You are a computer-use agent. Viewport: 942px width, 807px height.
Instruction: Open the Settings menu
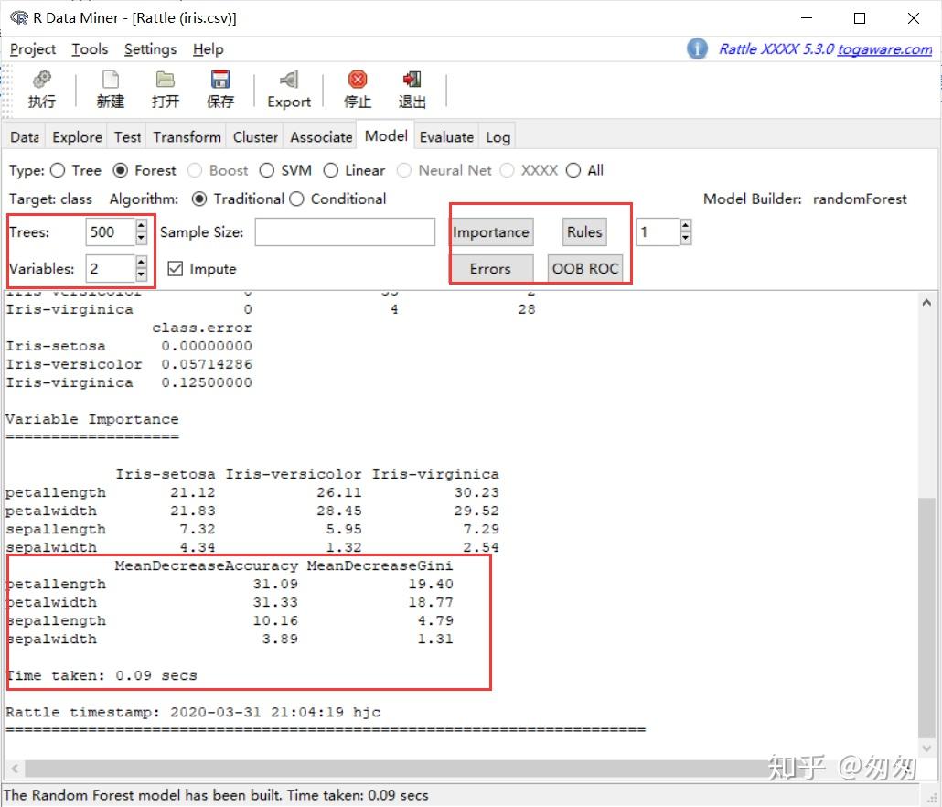click(150, 49)
